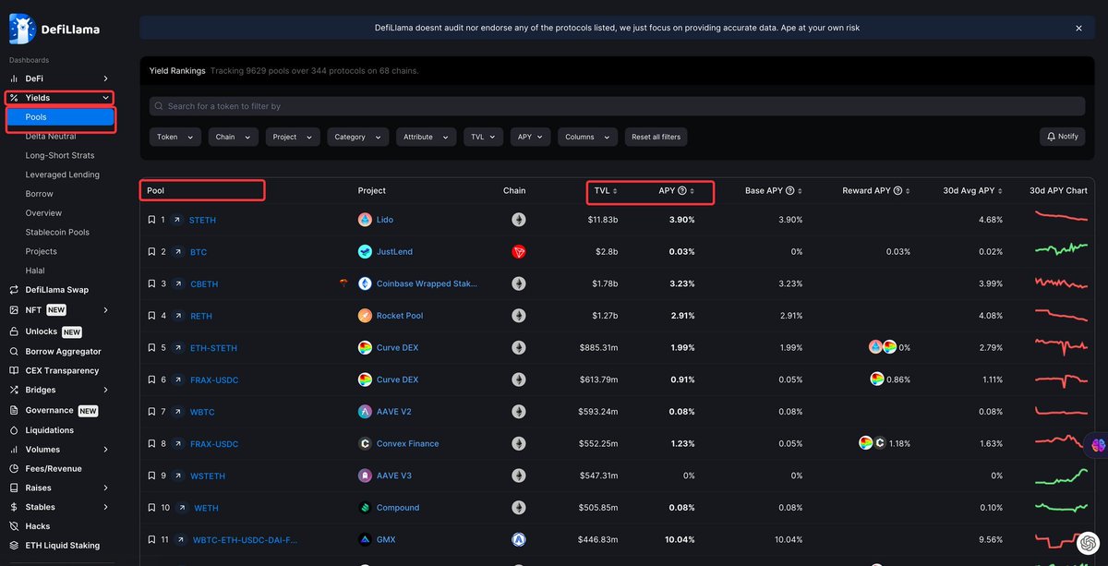Image resolution: width=1108 pixels, height=566 pixels.
Task: Open the Category filter dropdown
Action: point(357,137)
